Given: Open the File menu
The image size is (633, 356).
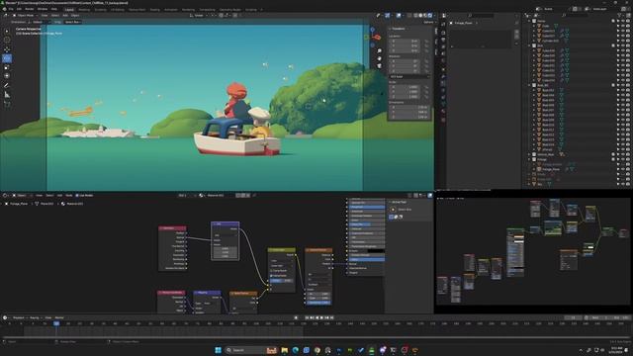Looking at the screenshot, I should pyautogui.click(x=11, y=9).
